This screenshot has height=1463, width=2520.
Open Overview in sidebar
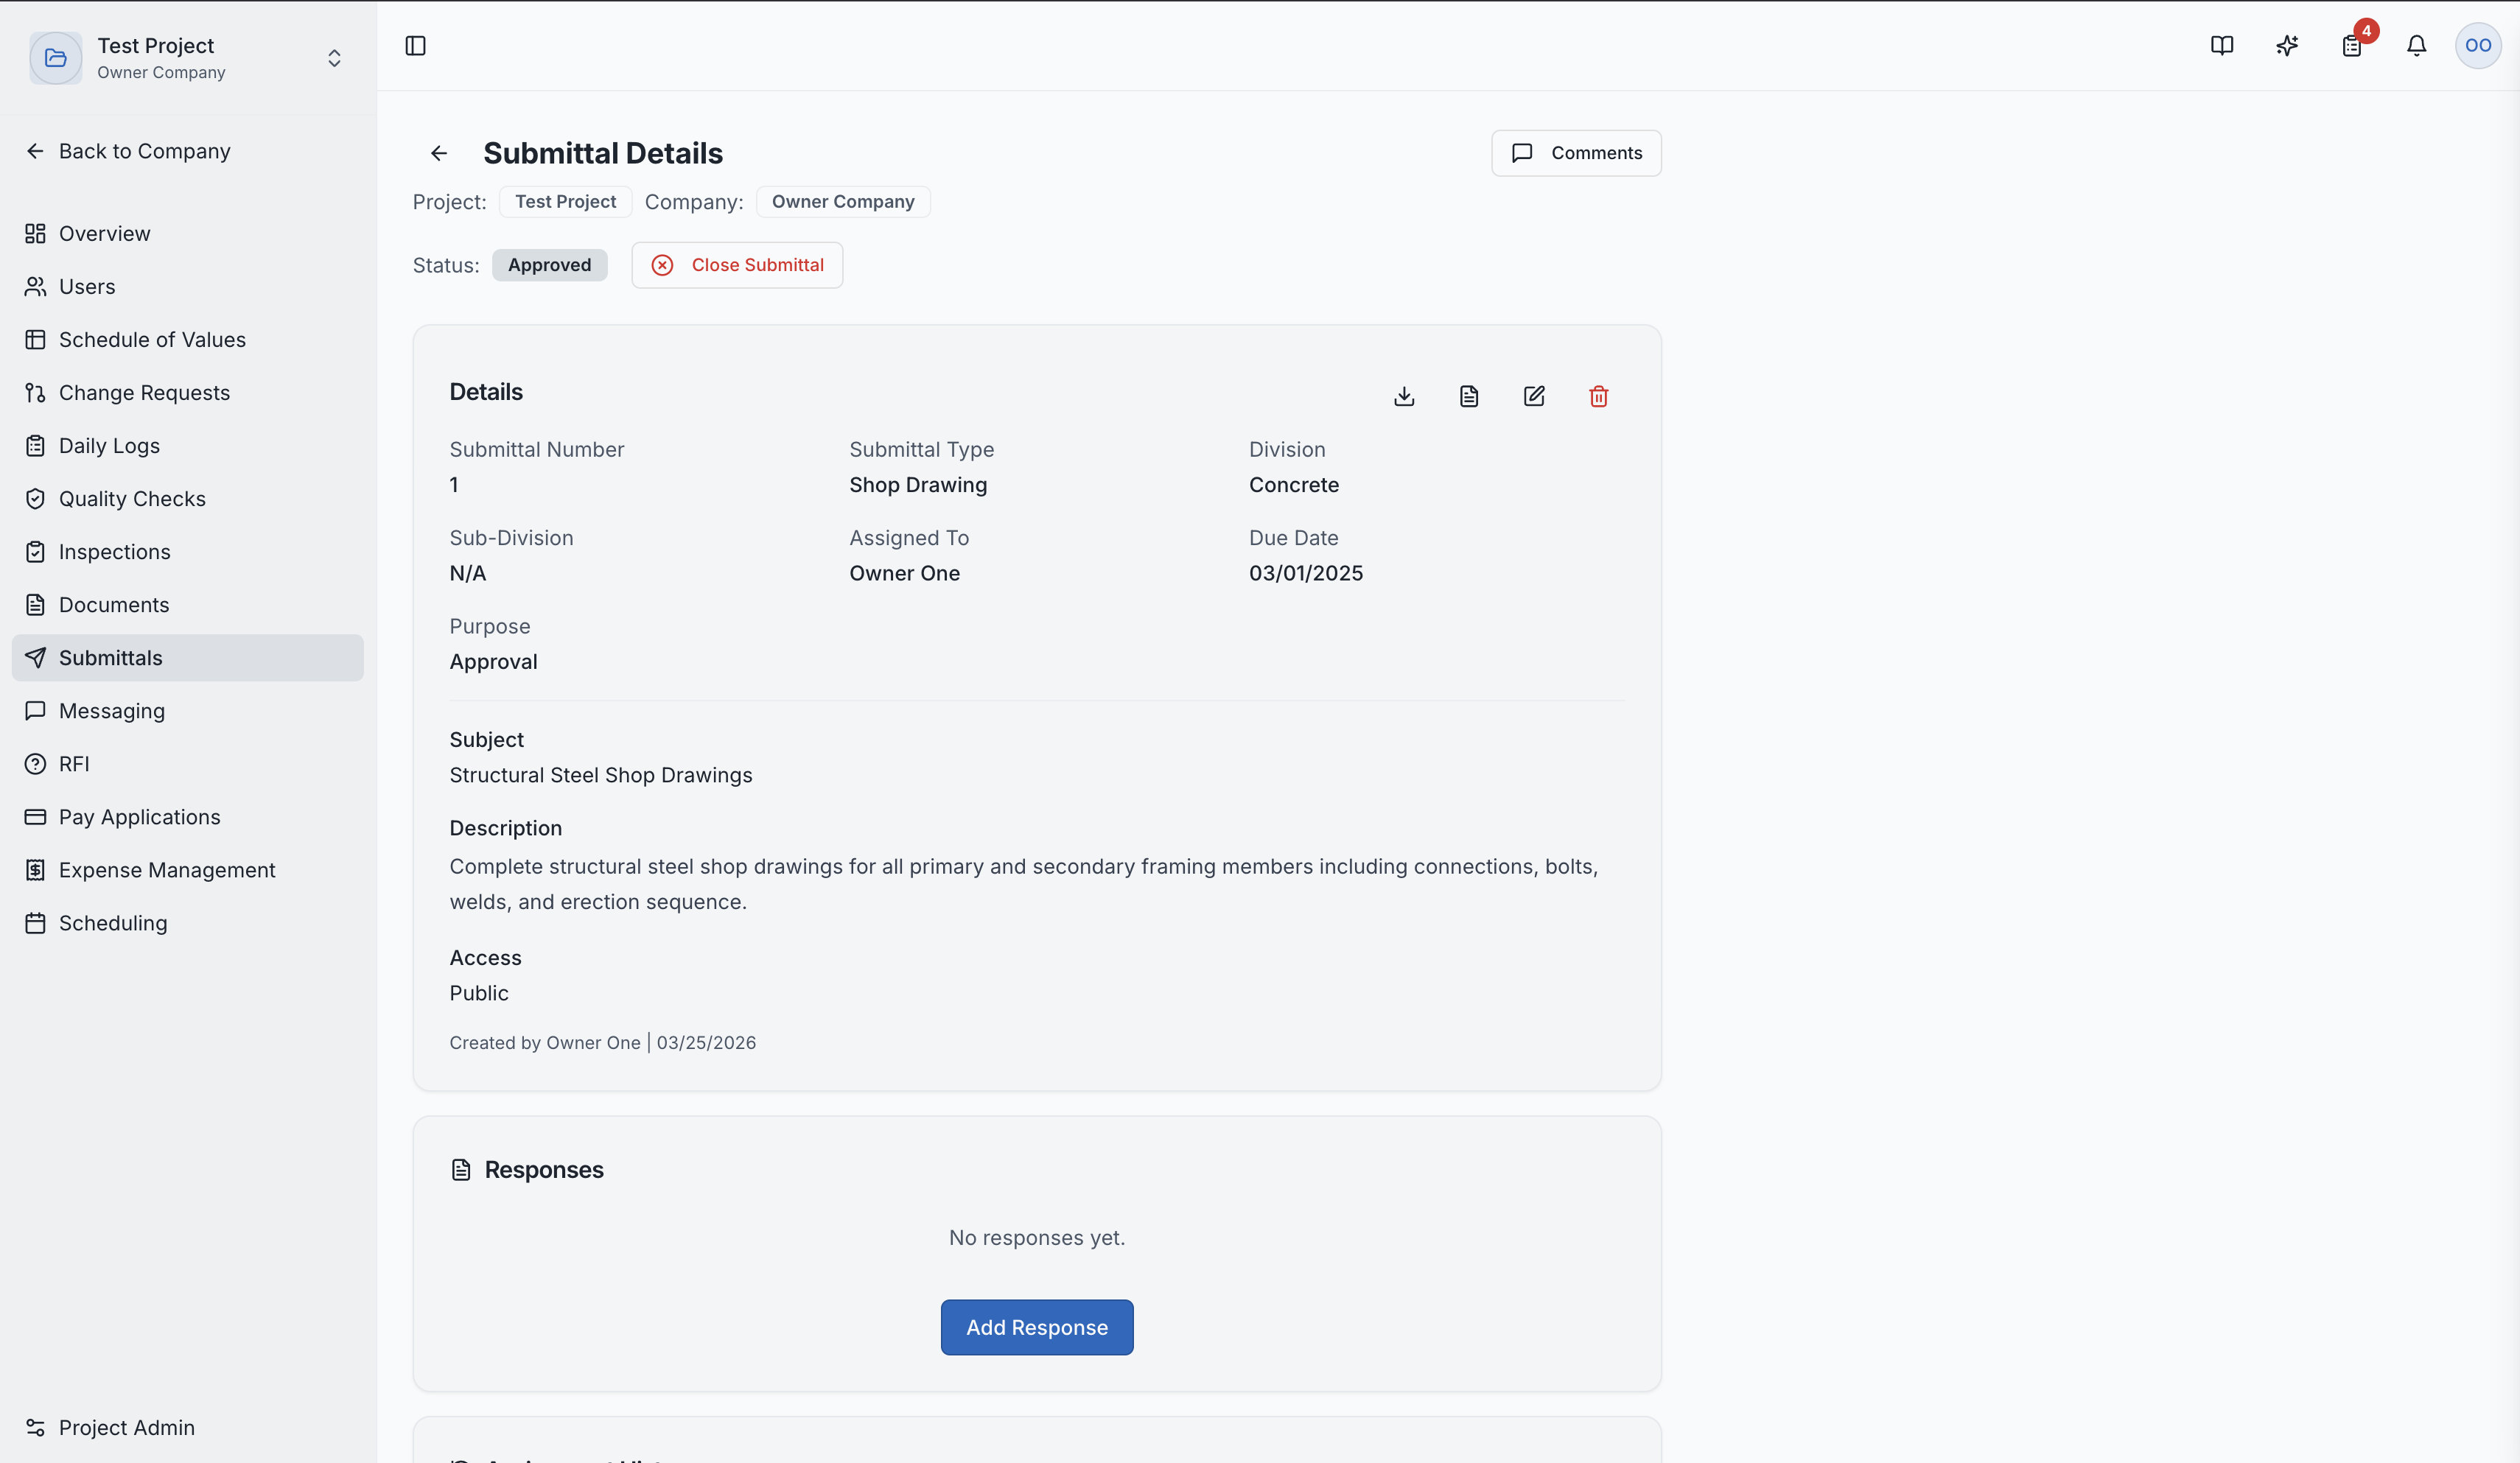[x=188, y=233]
